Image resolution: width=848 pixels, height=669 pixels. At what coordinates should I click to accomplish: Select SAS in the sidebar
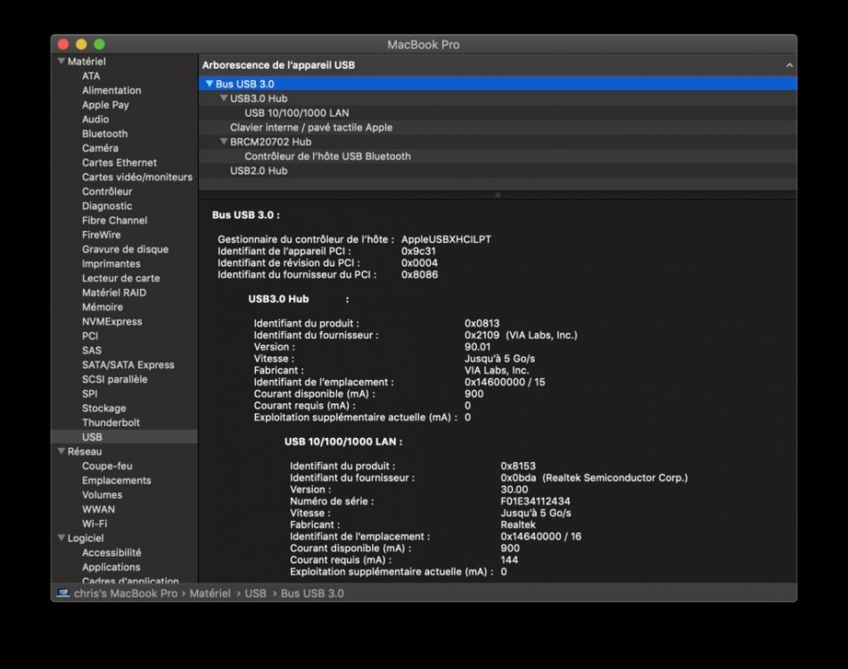(x=91, y=351)
